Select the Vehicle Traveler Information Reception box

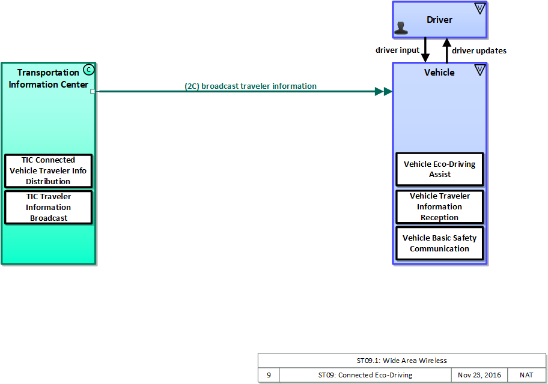tap(439, 207)
